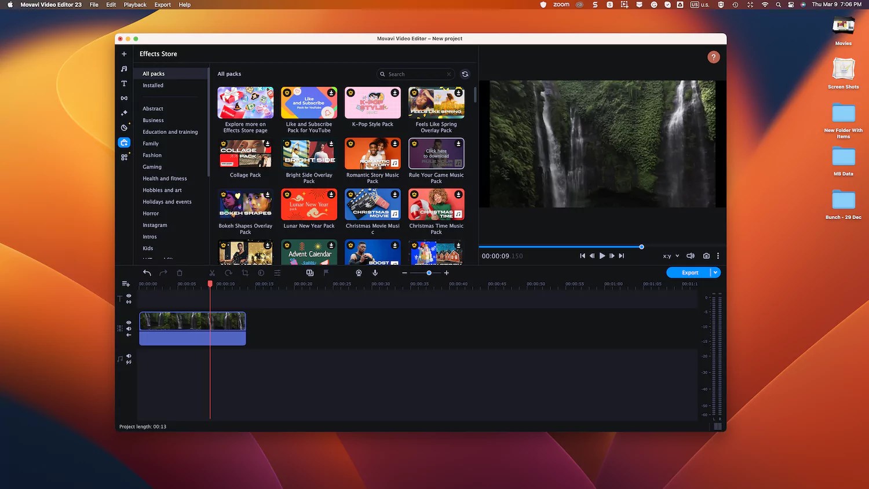Screen dimensions: 869x489
Task: Download the K-Pop Style Pack thumbnail
Action: [x=373, y=102]
